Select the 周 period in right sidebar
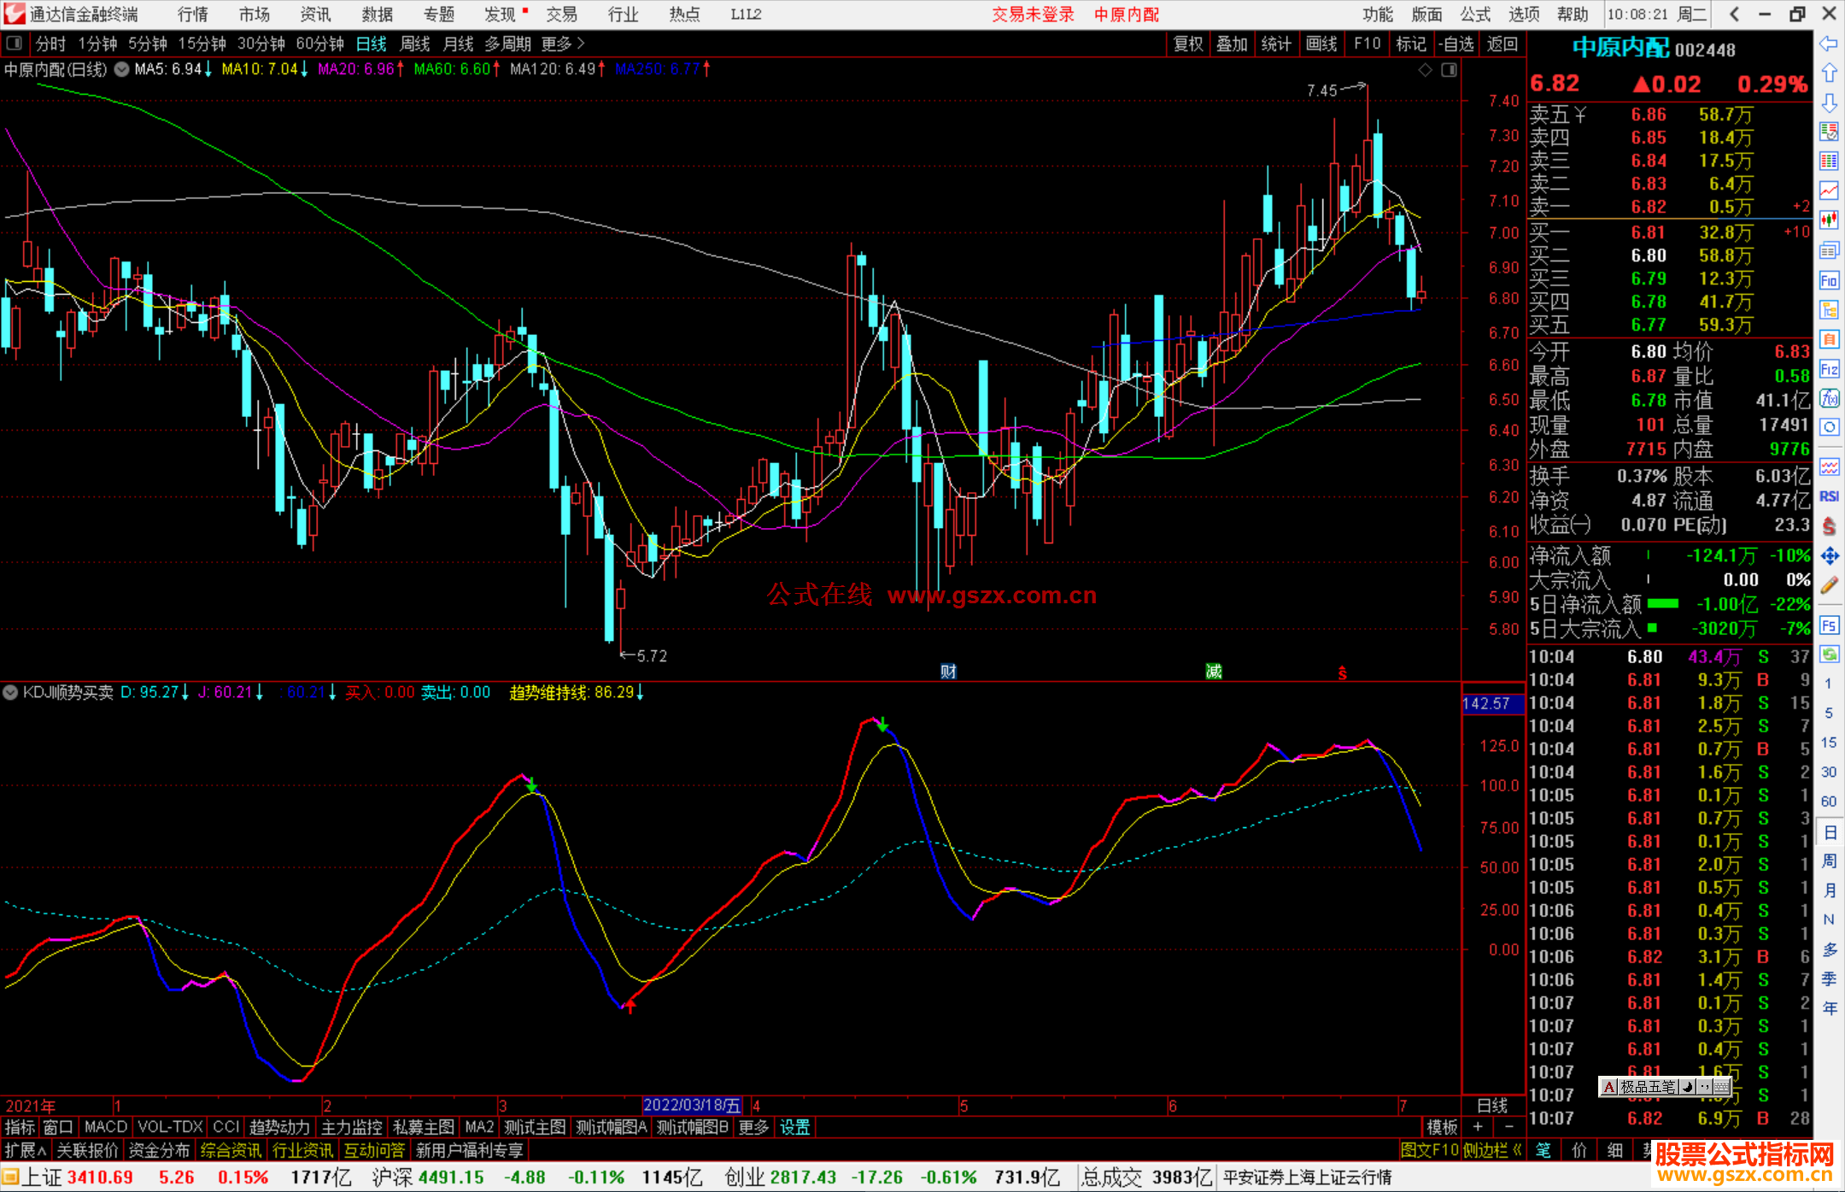 (x=1830, y=861)
